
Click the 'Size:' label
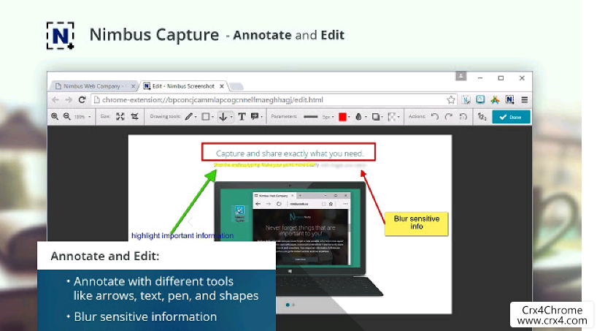click(106, 117)
